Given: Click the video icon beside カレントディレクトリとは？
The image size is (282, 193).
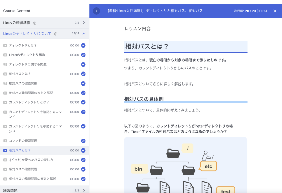Looking at the screenshot, I should [5, 102].
